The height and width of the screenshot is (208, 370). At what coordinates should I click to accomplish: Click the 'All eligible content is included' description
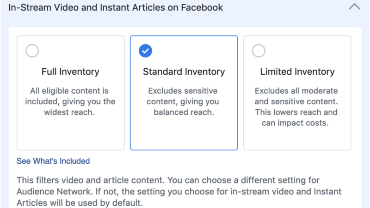point(70,91)
